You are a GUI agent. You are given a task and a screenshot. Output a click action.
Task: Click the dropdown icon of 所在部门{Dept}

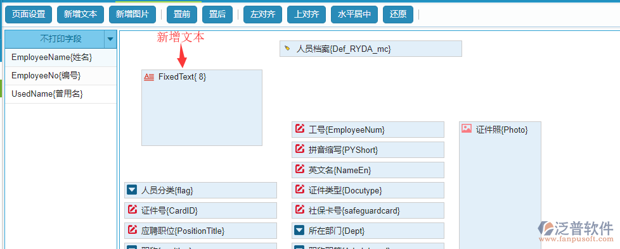pos(300,230)
